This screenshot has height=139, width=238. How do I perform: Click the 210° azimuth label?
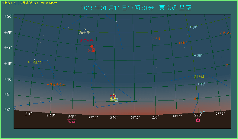(29, 114)
